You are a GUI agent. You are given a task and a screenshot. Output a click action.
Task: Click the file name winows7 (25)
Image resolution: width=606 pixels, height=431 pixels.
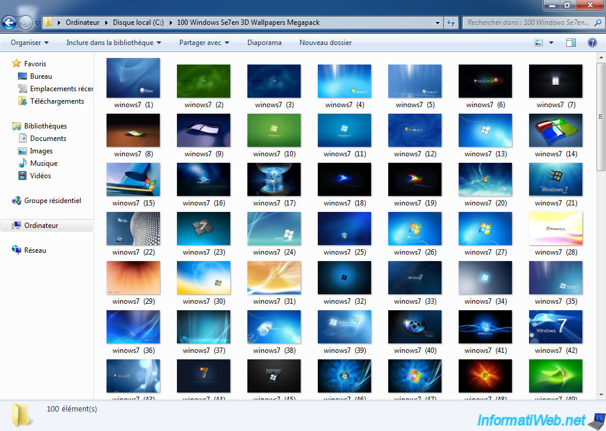pyautogui.click(x=345, y=252)
